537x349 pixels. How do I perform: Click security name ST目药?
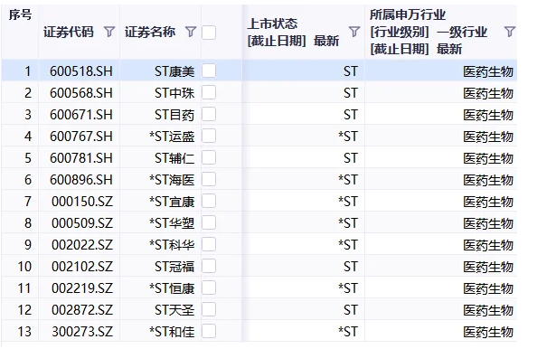[x=174, y=115]
